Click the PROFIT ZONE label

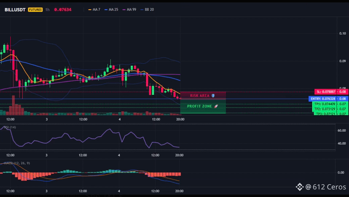pos(199,106)
